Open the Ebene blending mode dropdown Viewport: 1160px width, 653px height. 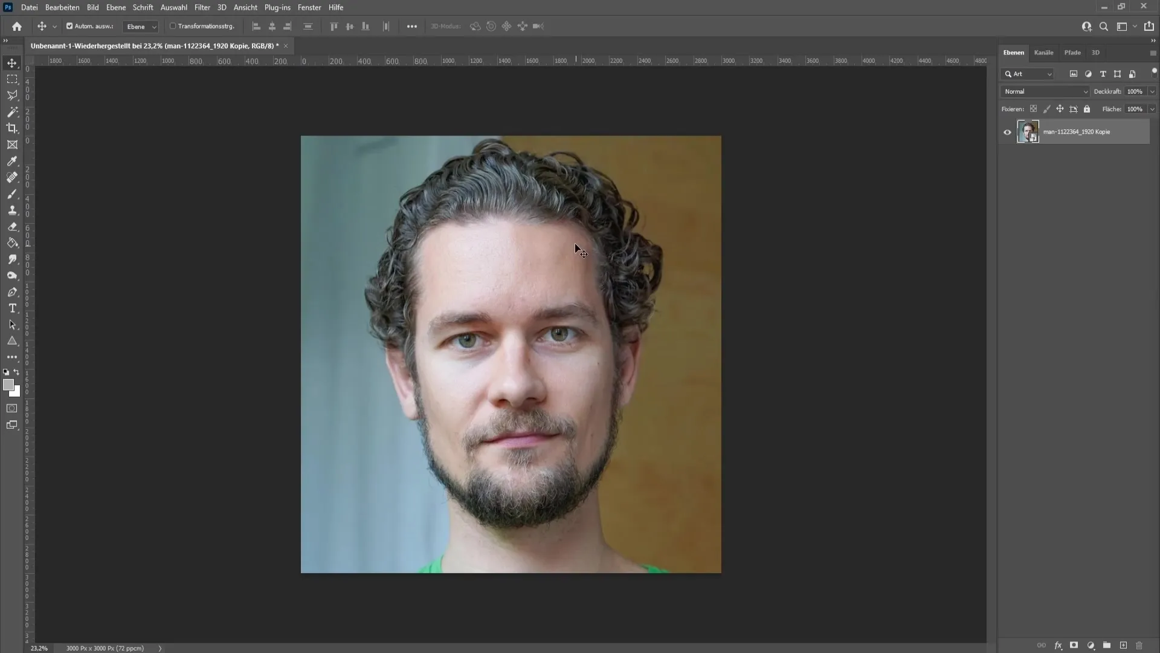(1045, 90)
